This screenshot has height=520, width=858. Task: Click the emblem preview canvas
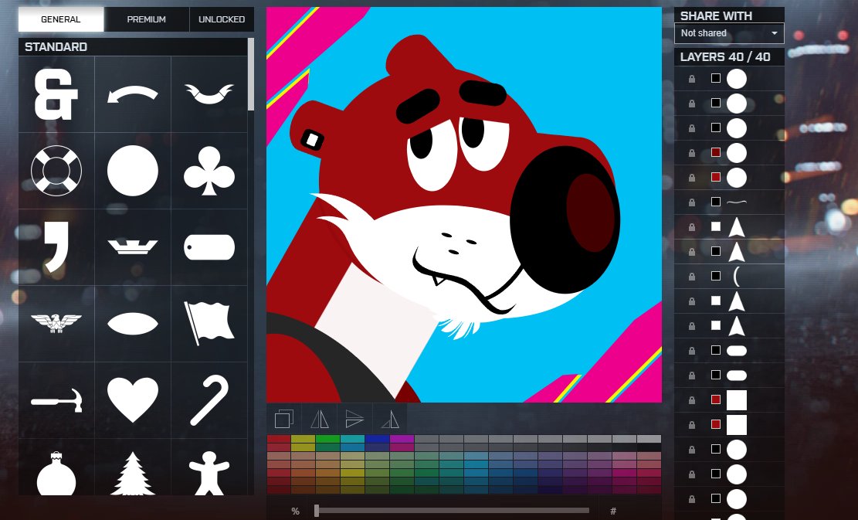(x=464, y=205)
